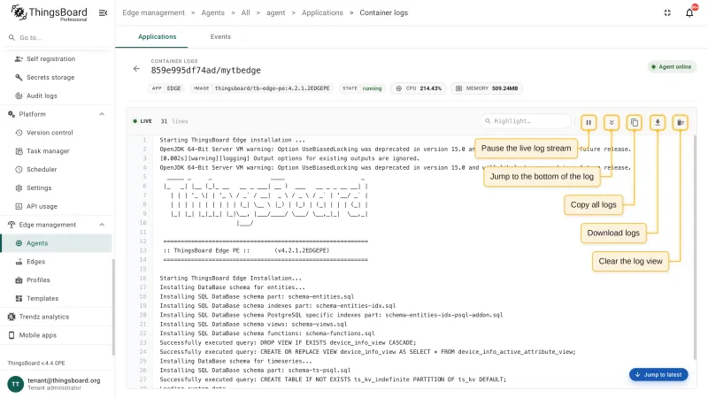Open the notifications bell

(x=689, y=12)
